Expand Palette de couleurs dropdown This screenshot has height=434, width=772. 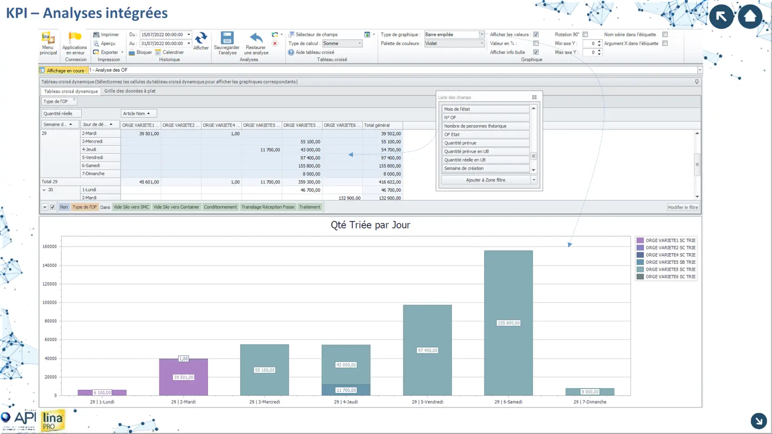point(481,44)
